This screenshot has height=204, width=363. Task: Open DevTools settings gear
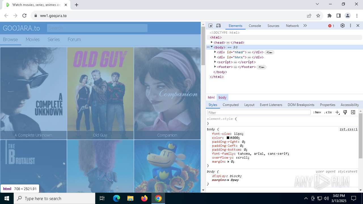coord(343,25)
